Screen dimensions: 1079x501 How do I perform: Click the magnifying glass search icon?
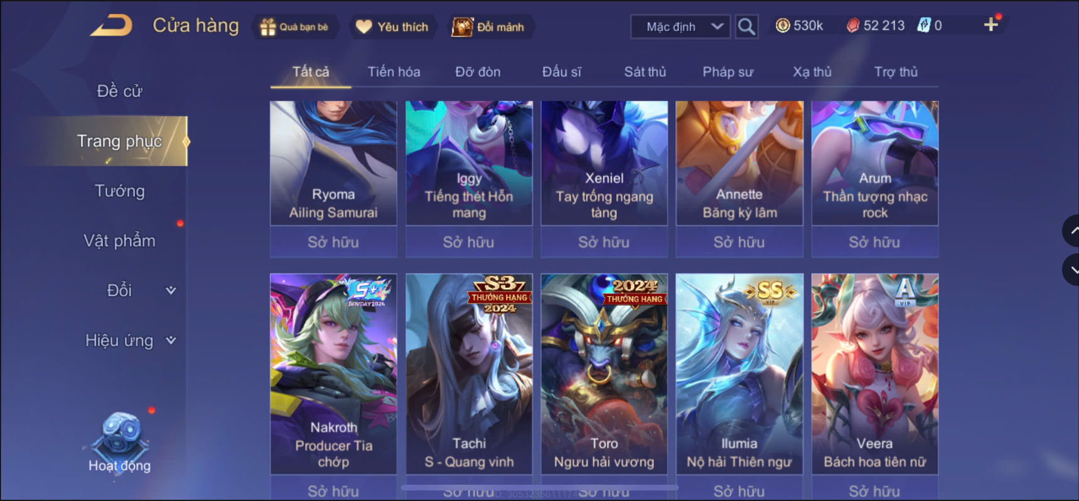746,26
